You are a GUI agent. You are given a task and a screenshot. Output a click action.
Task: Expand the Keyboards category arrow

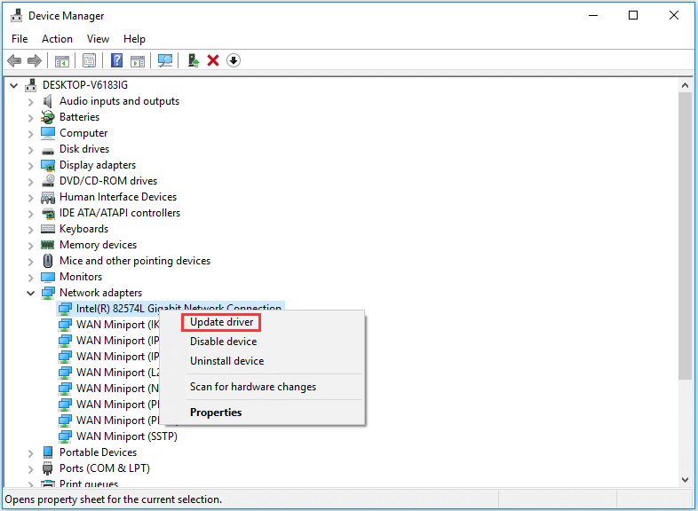[31, 229]
